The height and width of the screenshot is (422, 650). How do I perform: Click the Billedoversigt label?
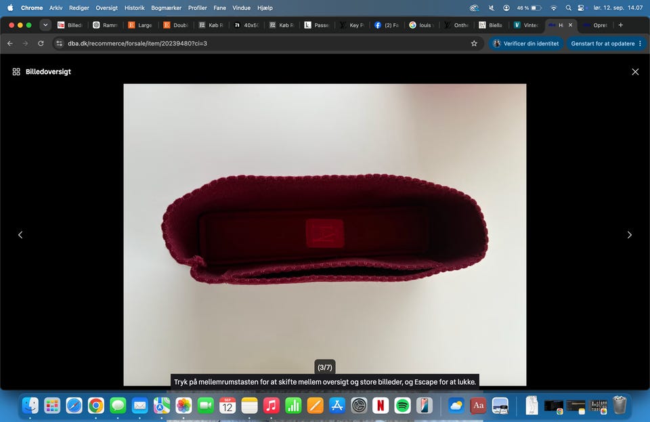click(x=48, y=72)
